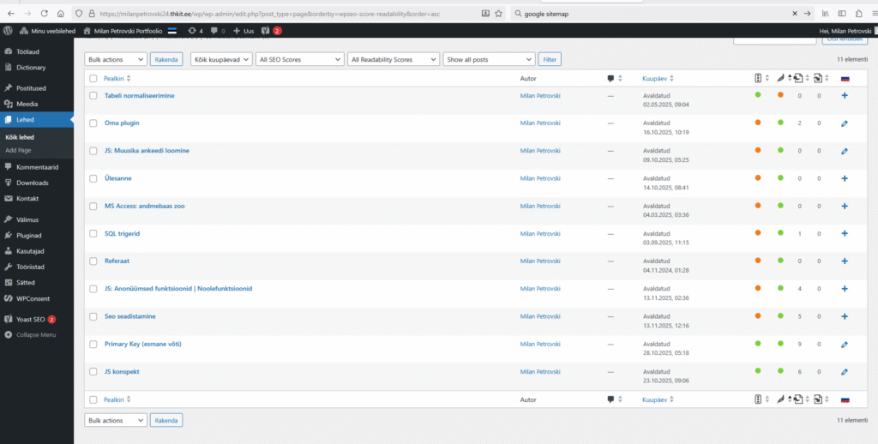Screen dimensions: 878x444
Task: Open the JS konspekt page link
Action: 122,371
